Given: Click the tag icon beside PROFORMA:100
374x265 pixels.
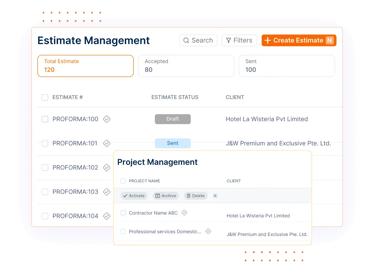Looking at the screenshot, I should tap(107, 119).
